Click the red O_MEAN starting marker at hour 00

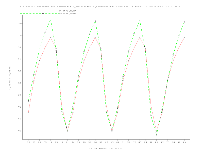[28, 112]
